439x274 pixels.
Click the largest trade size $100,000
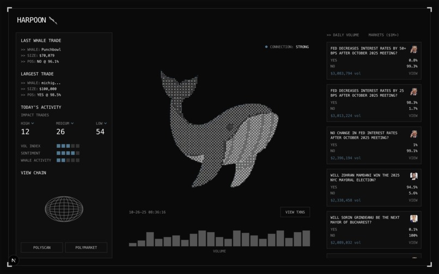tap(48, 89)
